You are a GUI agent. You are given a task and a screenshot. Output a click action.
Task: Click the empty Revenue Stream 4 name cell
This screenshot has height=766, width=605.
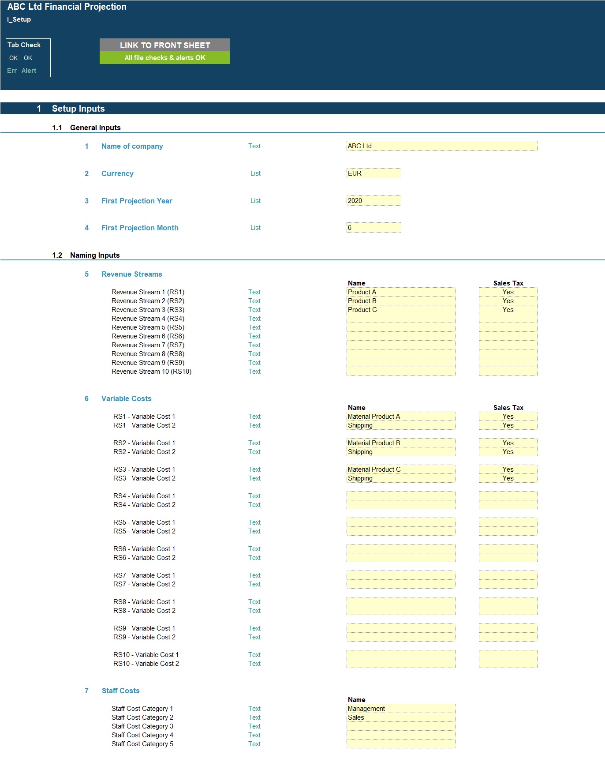pyautogui.click(x=401, y=319)
